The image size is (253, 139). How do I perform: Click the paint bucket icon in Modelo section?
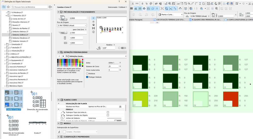click(59, 132)
